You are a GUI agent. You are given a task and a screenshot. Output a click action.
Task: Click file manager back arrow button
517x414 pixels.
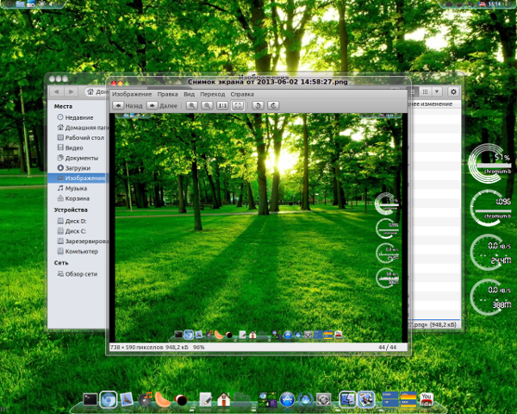(57, 91)
